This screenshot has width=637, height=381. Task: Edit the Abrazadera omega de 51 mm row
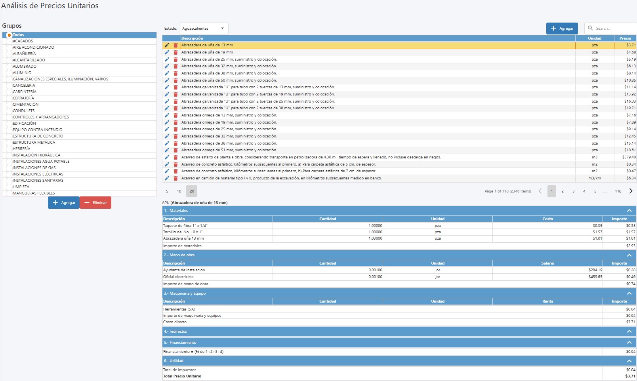(x=167, y=150)
